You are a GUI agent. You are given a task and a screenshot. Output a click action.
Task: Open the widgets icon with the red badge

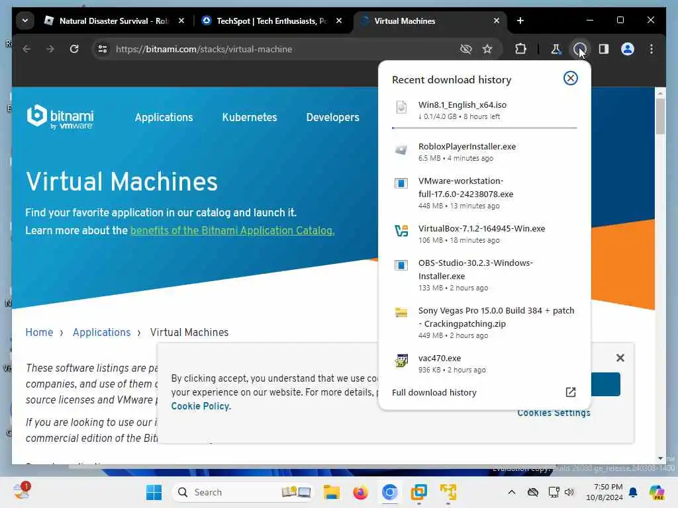tap(22, 491)
